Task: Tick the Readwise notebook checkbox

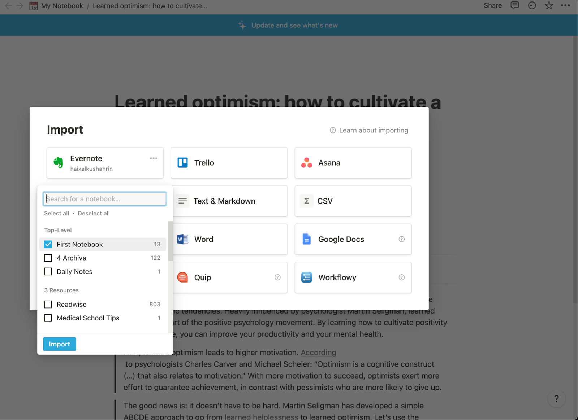Action: coord(48,305)
